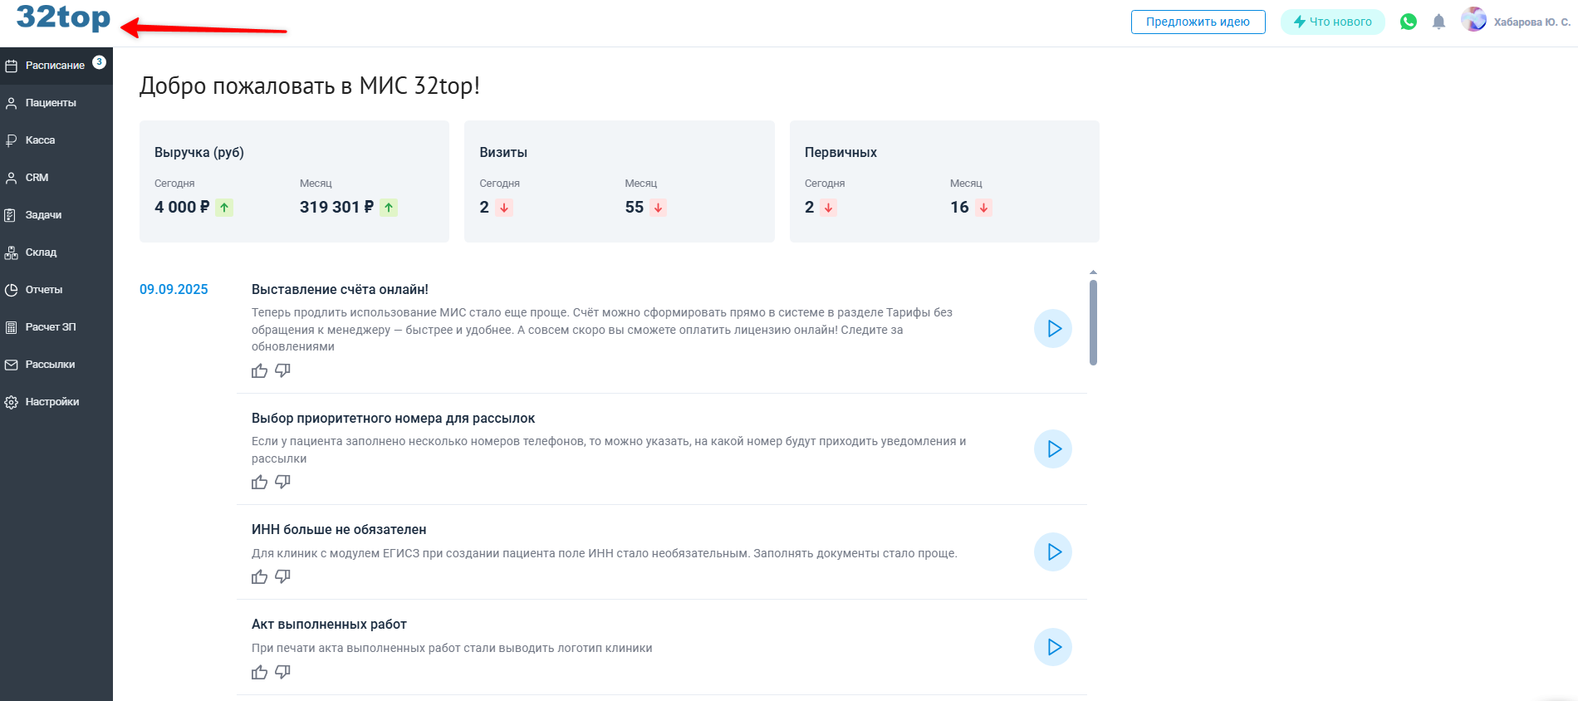Screen dimensions: 1578x701
Task: Play video for Выставление счёта онлайн
Action: pyautogui.click(x=1052, y=329)
